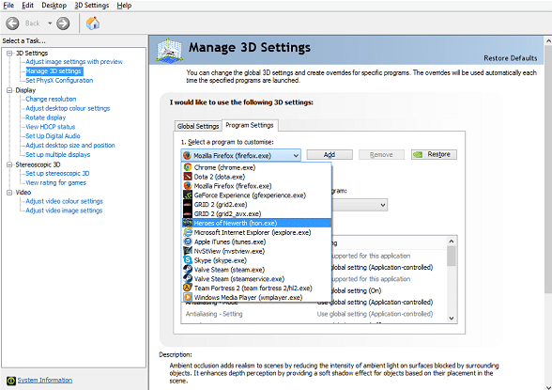This screenshot has height=390, width=552.
Task: Open the 3D Settings menu
Action: point(92,6)
